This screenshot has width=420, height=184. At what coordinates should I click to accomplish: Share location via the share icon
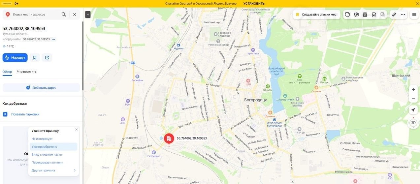click(x=47, y=58)
